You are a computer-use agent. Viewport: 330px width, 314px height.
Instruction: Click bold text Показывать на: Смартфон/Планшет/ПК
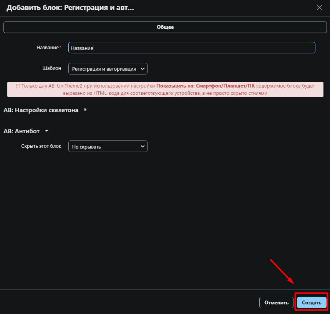point(206,86)
